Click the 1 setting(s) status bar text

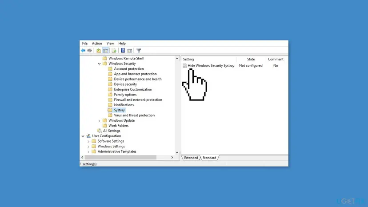(x=88, y=164)
